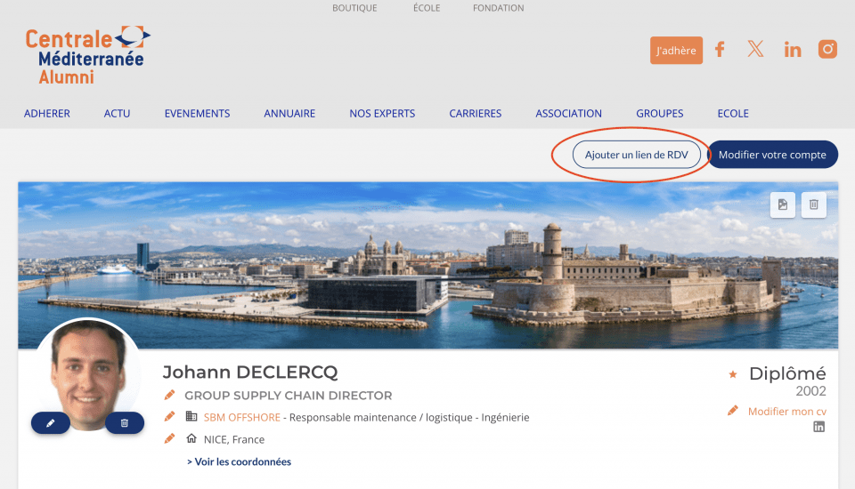The image size is (855, 489).
Task: Click Responsable maintenance / logistique - Ingénierie text
Action: click(410, 418)
